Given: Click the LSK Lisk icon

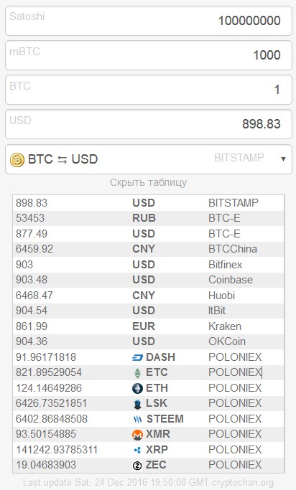Looking at the screenshot, I should pos(137,404).
